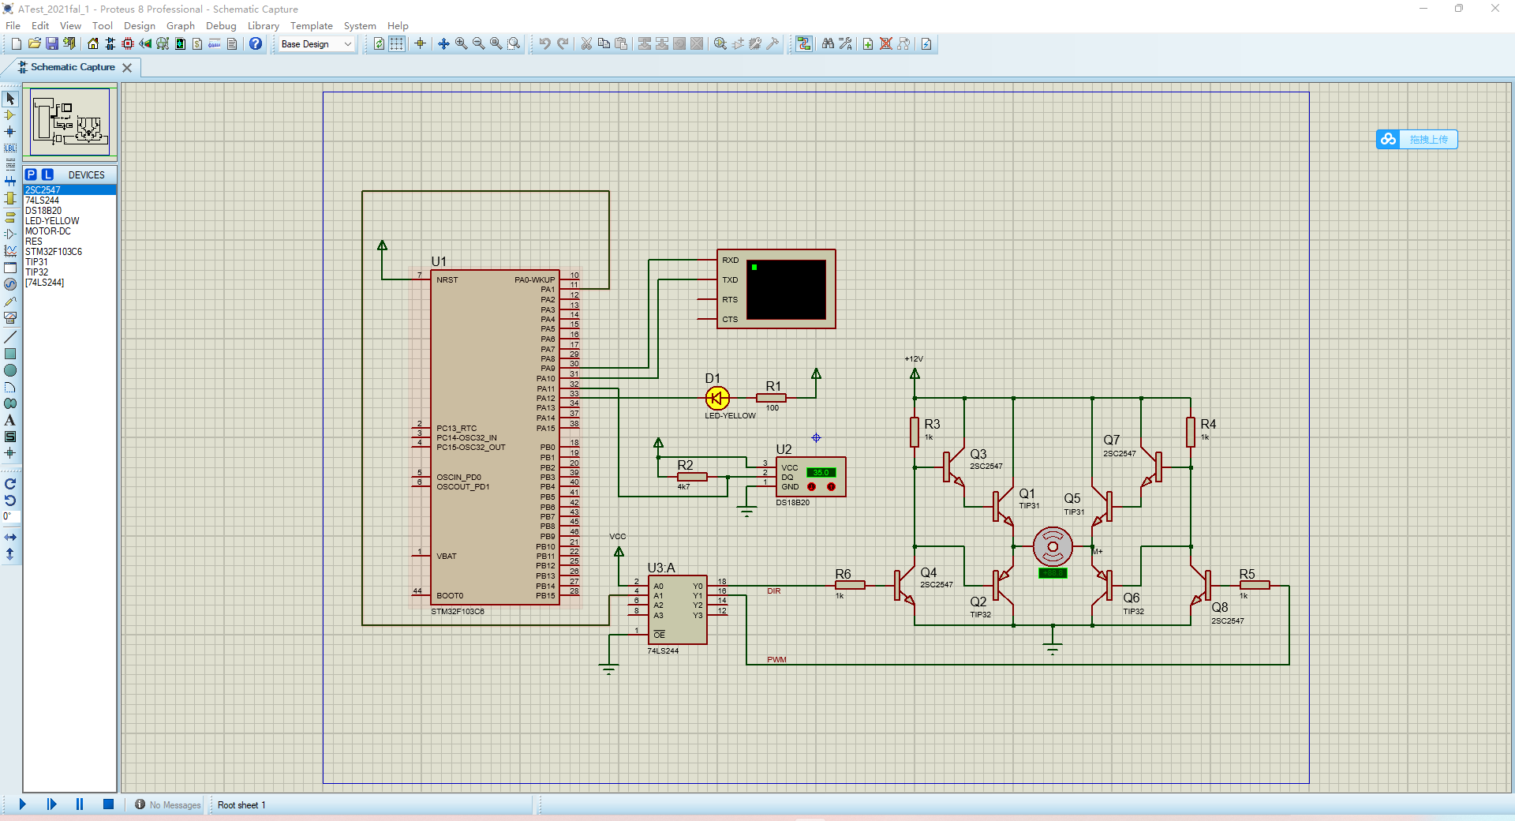The height and width of the screenshot is (821, 1515).
Task: Open property assignment tool wrench icon
Action: click(845, 44)
